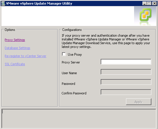Click the Password input field
The height and width of the screenshot is (129, 158).
pyautogui.click(x=126, y=82)
